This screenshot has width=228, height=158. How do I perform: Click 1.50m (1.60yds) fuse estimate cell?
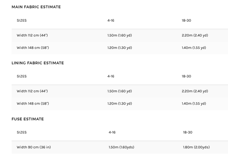click(x=122, y=147)
